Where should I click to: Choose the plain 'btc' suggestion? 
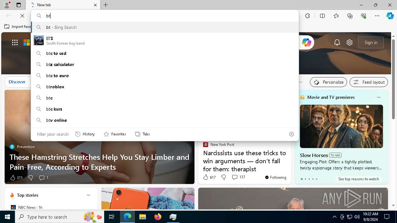165,98
